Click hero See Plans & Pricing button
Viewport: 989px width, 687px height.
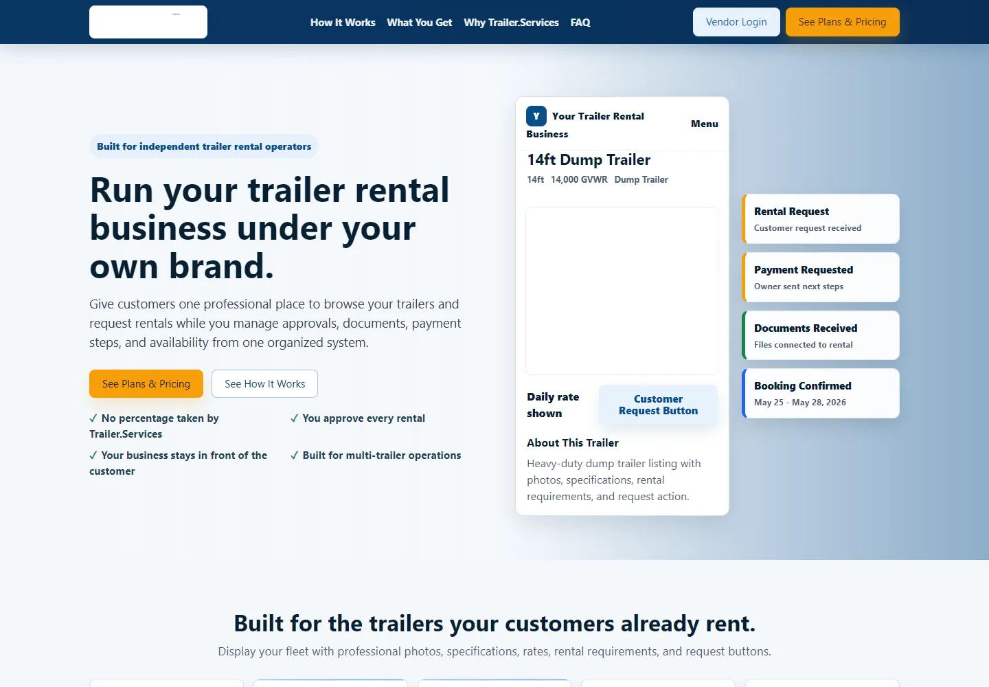click(x=146, y=383)
